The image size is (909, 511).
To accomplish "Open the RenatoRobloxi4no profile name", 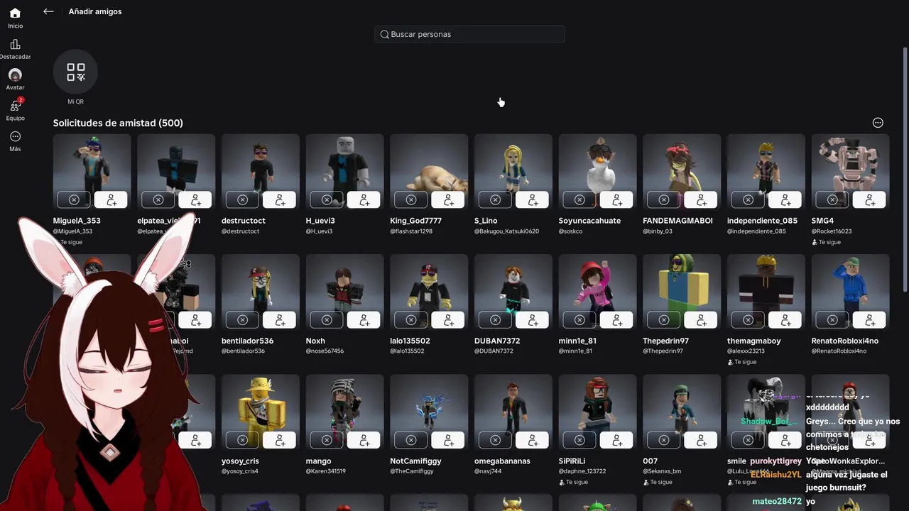I will (845, 341).
